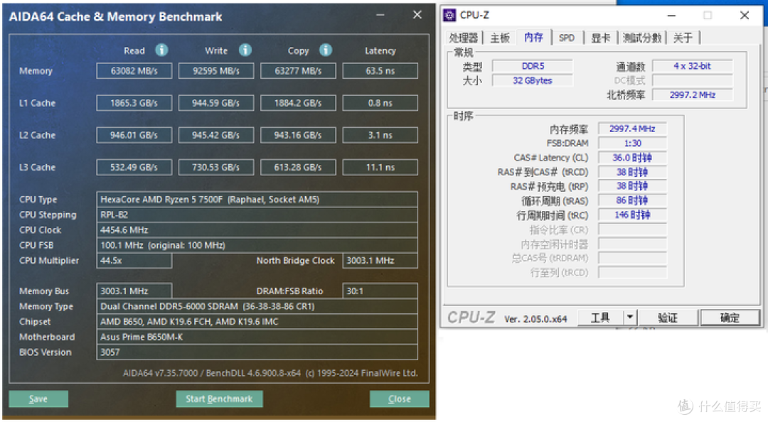
Task: Open the SPD tab in CPU-Z
Action: coord(567,38)
